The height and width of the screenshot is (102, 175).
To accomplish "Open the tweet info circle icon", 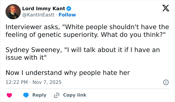I will click(x=165, y=82).
